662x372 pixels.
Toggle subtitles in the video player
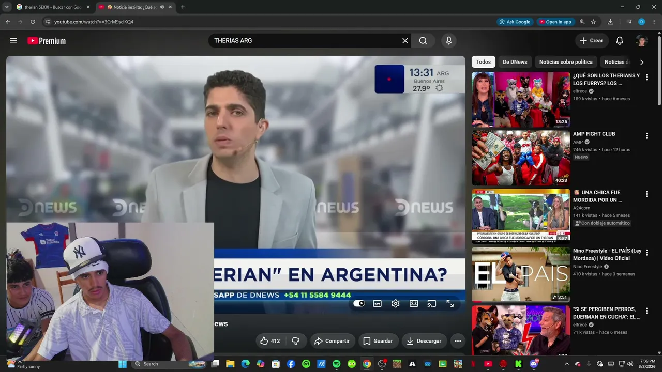coord(378,304)
